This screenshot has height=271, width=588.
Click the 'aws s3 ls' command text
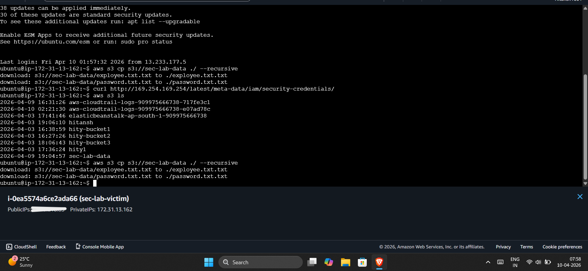pyautogui.click(x=108, y=95)
